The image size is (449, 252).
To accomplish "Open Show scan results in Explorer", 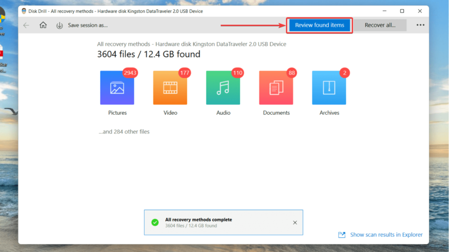I will pyautogui.click(x=386, y=234).
